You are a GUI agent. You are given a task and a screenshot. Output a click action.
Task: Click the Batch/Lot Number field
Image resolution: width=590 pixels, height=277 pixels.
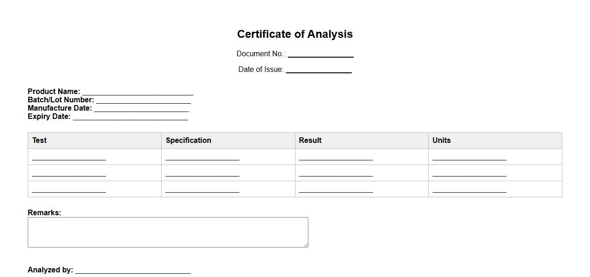(x=143, y=100)
